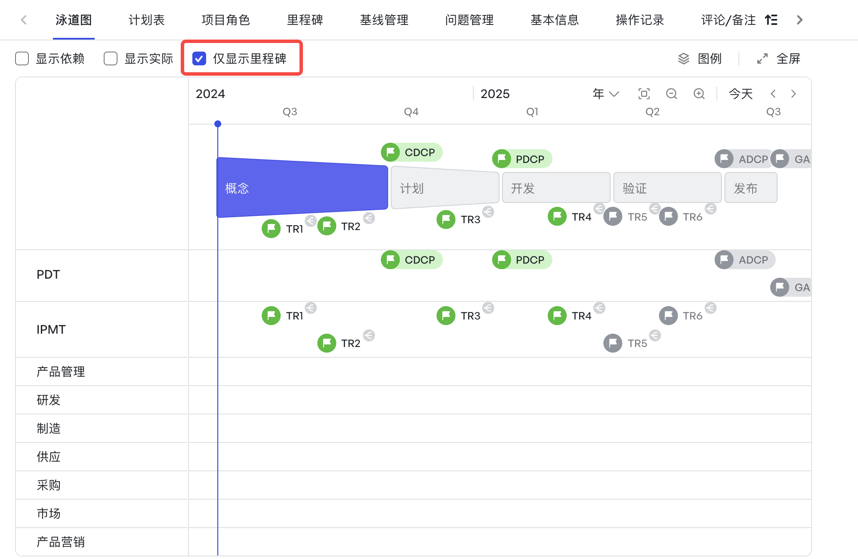Select the 计划 phase block

point(445,187)
